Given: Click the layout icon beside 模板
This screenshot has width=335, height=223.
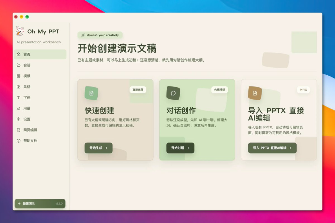Looking at the screenshot, I should (19, 76).
